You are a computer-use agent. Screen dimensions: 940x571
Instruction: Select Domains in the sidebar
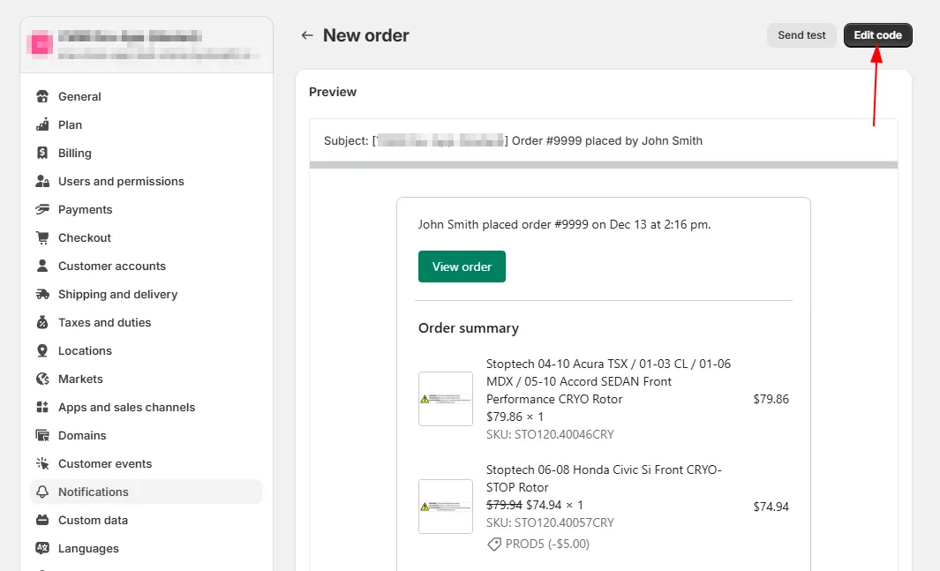coord(82,435)
